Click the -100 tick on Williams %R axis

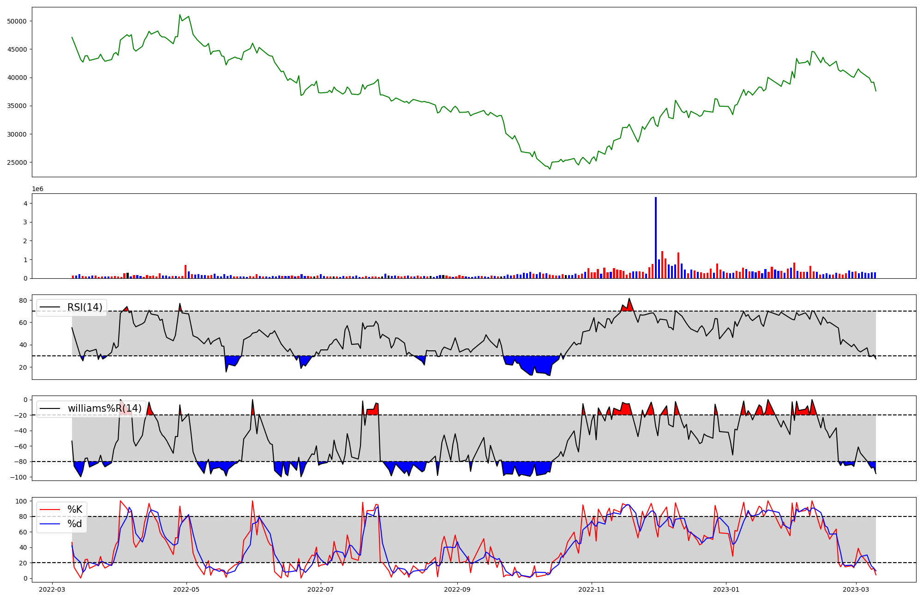19,477
